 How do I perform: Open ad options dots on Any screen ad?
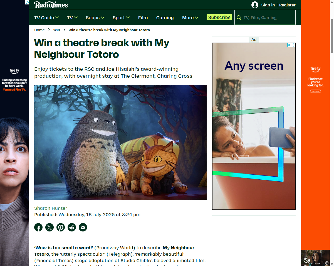pos(293,45)
